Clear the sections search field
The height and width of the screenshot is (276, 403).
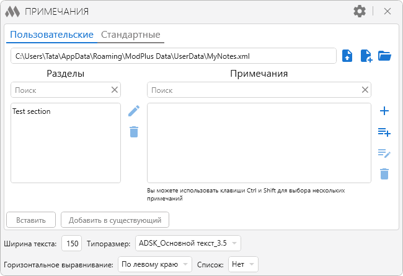pyautogui.click(x=114, y=90)
